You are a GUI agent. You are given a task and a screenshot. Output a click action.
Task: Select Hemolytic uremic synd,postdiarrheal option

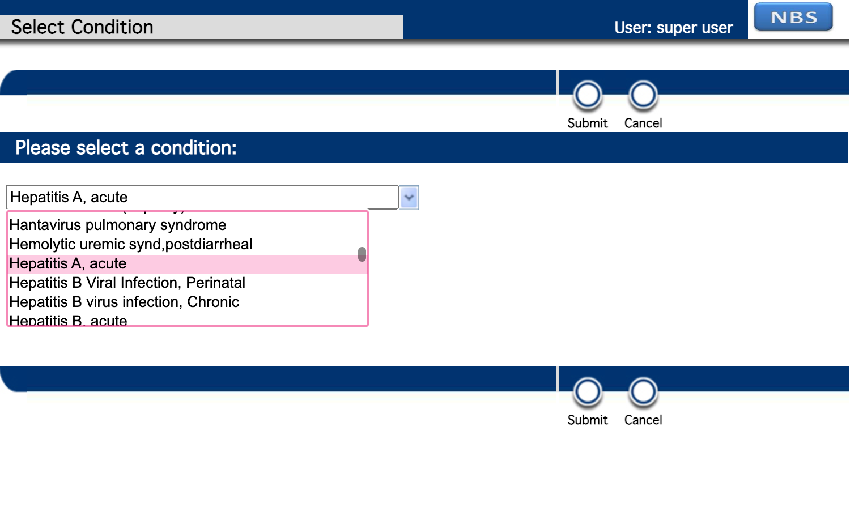tap(130, 244)
